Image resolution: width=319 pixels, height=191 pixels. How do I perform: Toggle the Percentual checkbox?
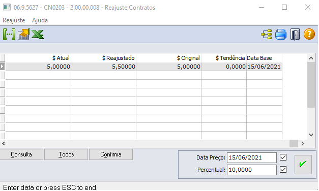283,170
